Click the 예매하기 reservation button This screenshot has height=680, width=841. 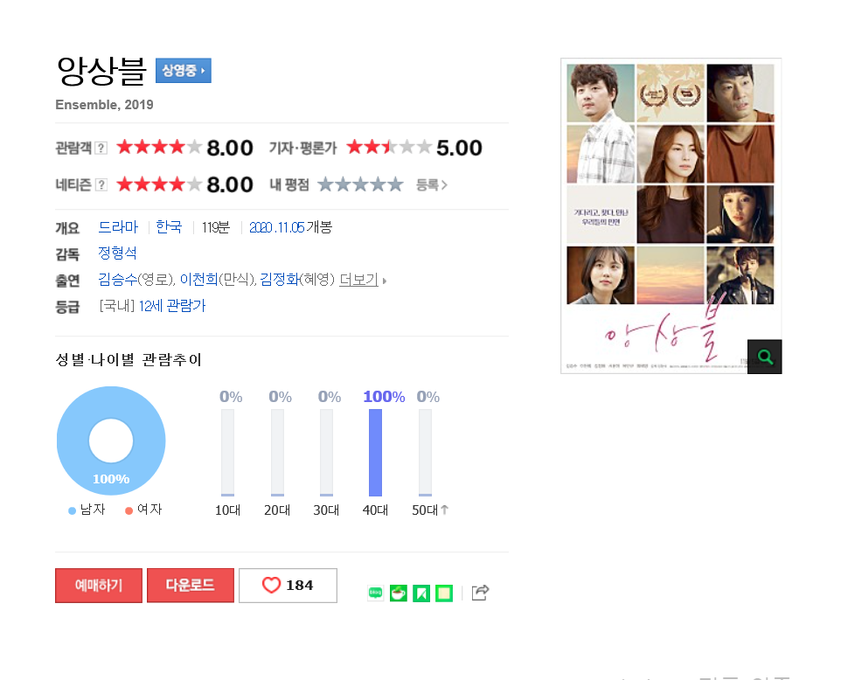tap(99, 586)
